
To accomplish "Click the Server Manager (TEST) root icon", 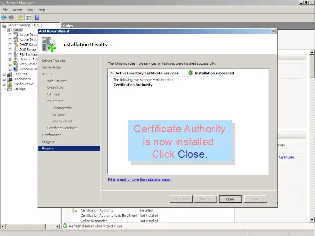I will click(4, 25).
